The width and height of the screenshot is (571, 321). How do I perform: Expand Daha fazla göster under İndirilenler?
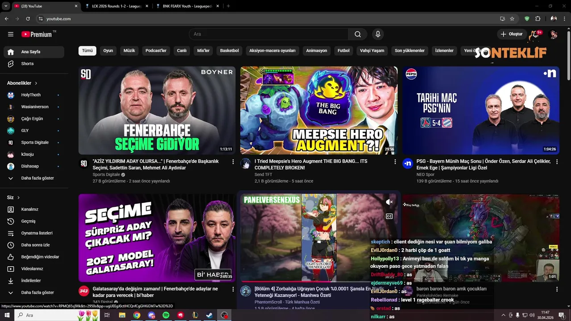coord(34,292)
